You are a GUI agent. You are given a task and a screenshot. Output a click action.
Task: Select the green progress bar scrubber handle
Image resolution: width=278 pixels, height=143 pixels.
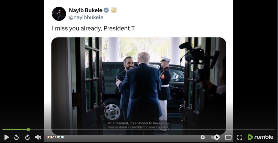point(28,130)
